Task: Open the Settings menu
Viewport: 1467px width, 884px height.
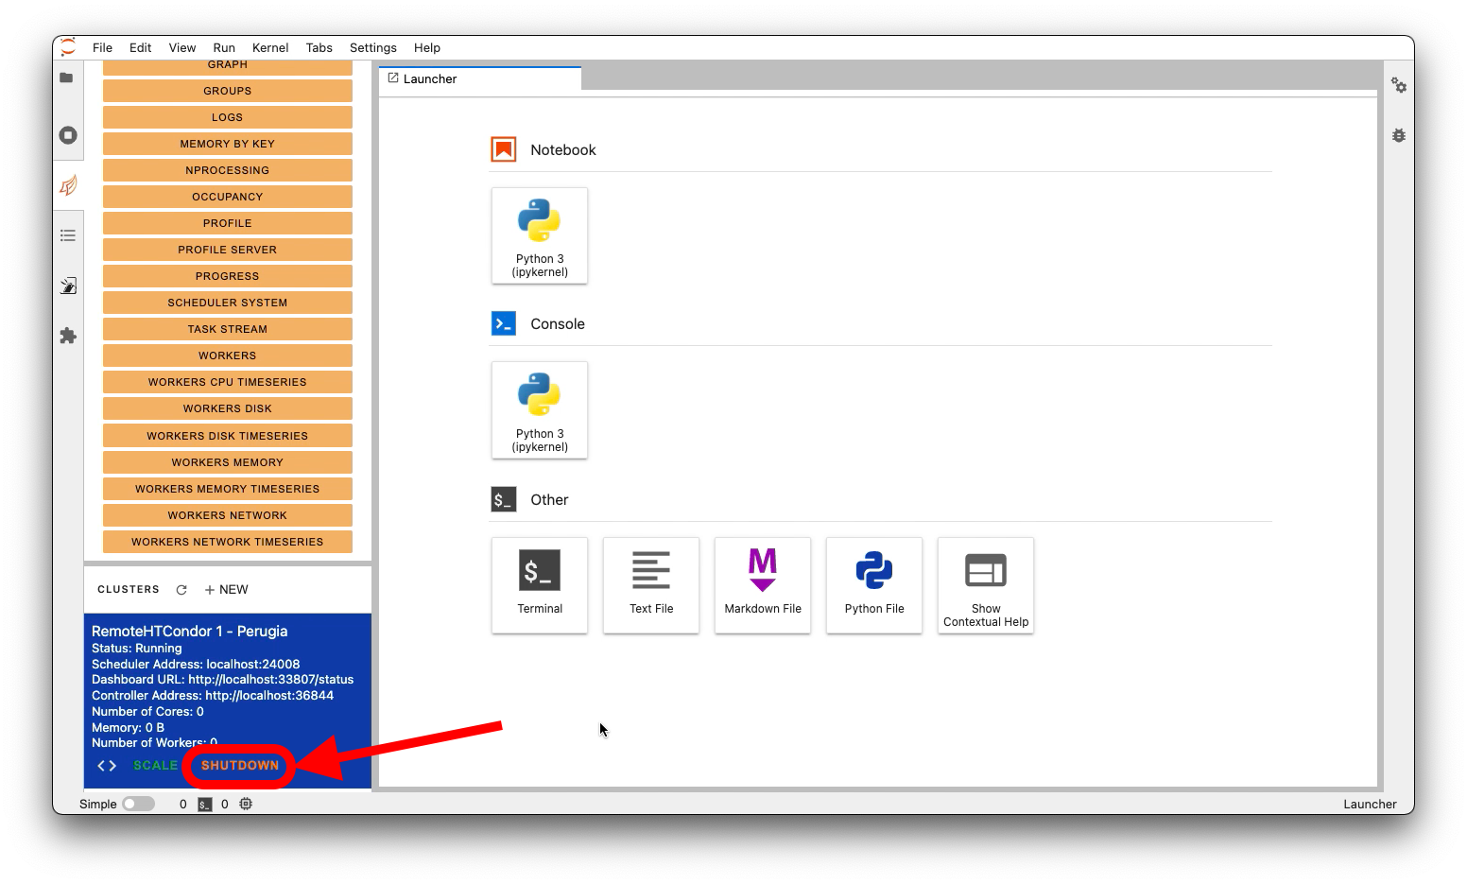Action: coord(373,48)
